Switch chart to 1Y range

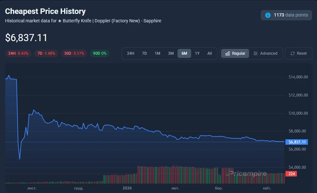point(197,53)
